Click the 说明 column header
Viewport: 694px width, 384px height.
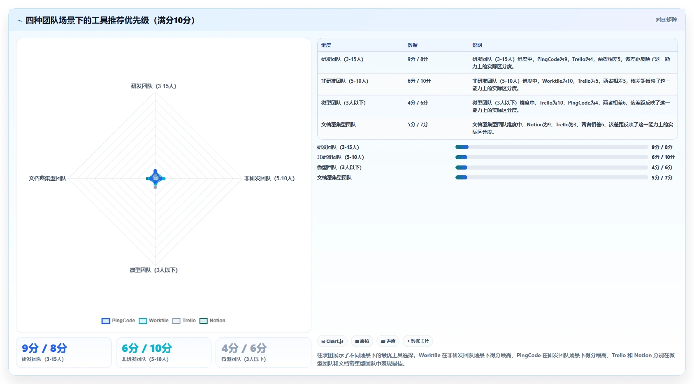(477, 45)
